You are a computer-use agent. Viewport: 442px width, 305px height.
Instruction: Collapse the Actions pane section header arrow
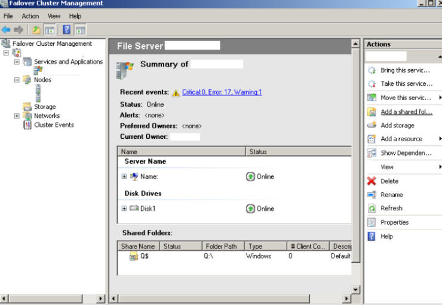pyautogui.click(x=440, y=57)
